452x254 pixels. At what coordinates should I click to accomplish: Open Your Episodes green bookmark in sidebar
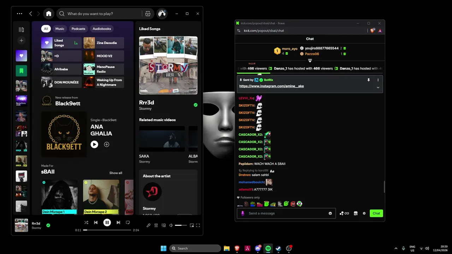(x=21, y=71)
